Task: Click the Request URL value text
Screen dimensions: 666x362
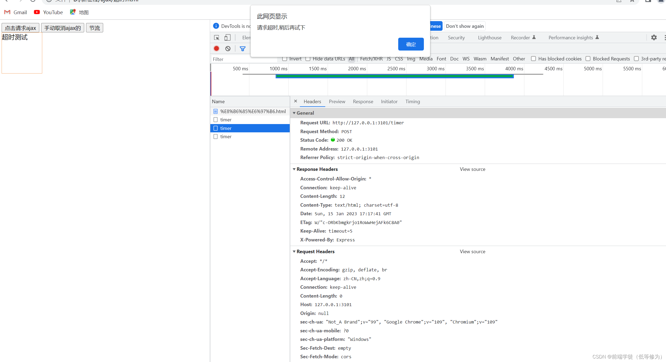Action: click(368, 123)
